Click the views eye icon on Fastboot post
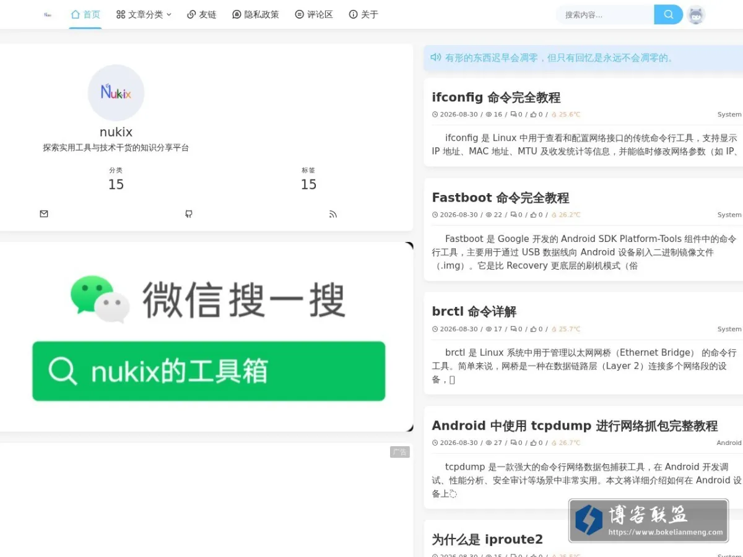The height and width of the screenshot is (557, 743). pos(489,215)
